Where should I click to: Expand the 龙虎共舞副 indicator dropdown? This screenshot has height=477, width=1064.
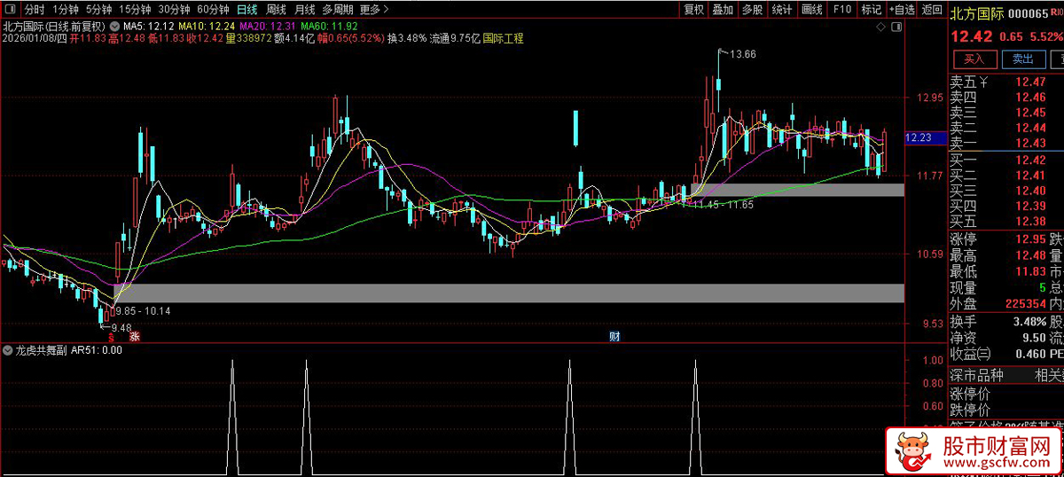coord(8,350)
